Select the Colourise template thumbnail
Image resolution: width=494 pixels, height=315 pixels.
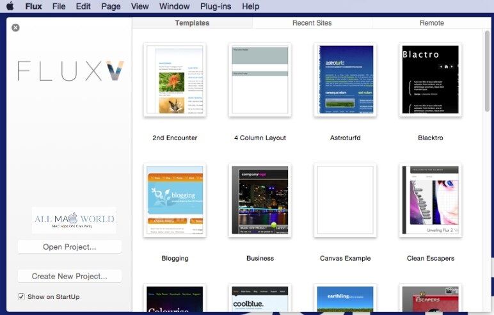pyautogui.click(x=175, y=298)
